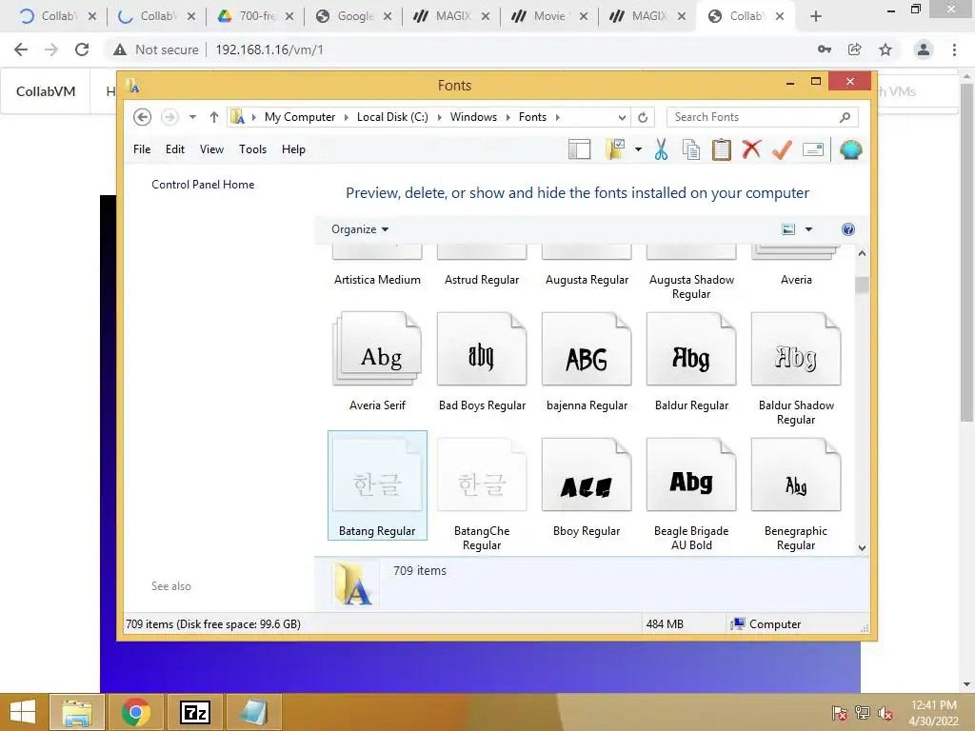Select the Baldur Regular font

(x=691, y=362)
